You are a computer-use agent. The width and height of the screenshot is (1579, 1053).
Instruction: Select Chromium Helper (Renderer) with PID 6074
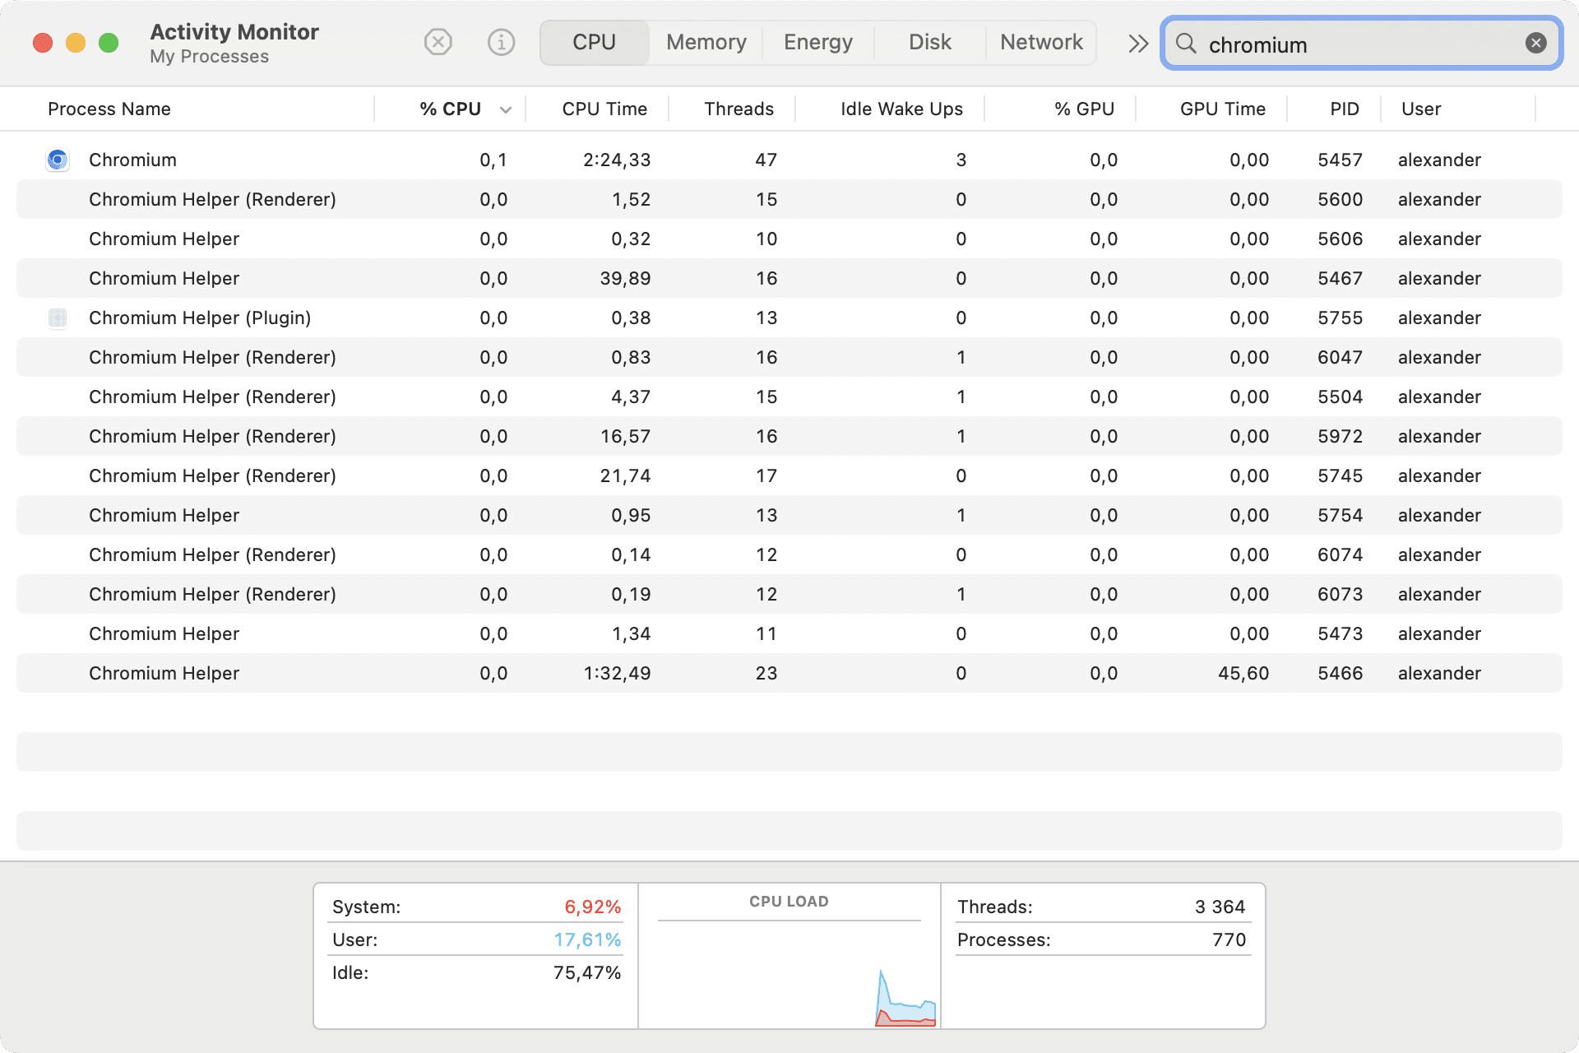click(x=789, y=554)
